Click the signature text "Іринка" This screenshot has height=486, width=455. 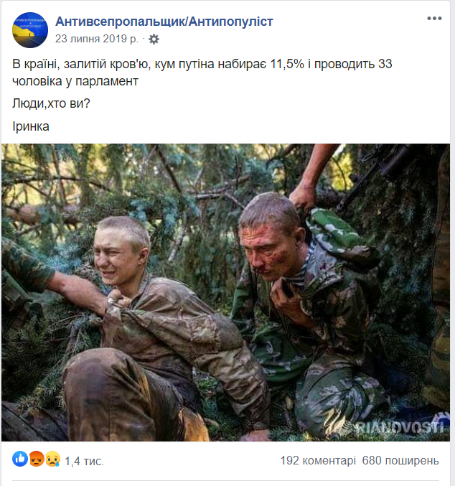click(x=31, y=126)
